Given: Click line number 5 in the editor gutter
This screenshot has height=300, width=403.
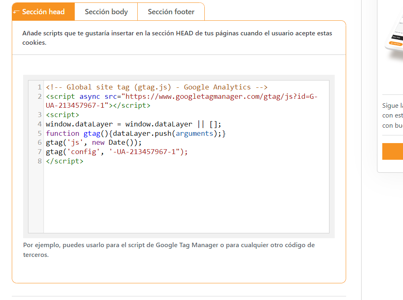Looking at the screenshot, I should coord(39,133).
